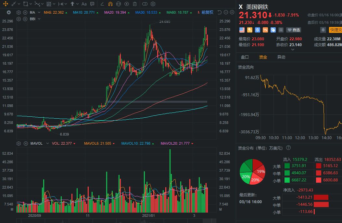This screenshot has height=223, width=342.
Task: Open MAVOL indicator settings gear
Action: click(x=19, y=143)
